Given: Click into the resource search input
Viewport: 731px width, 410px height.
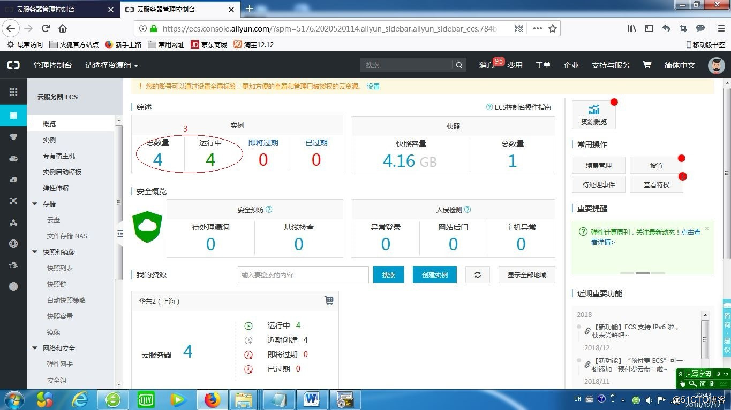Looking at the screenshot, I should (x=303, y=275).
